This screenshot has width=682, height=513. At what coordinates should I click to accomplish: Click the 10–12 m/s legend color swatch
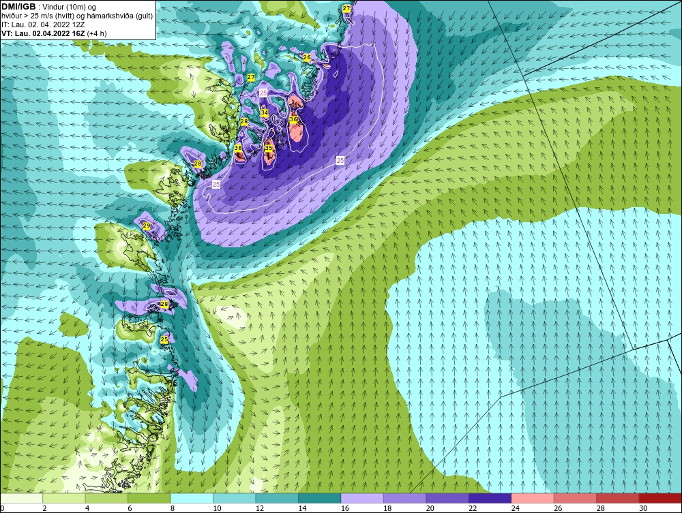(235, 498)
